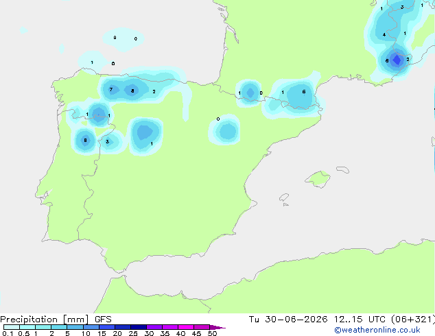This screenshot has width=435, height=336.
Task: Click the "(06+321)" forecast run label
Action: tap(412, 320)
